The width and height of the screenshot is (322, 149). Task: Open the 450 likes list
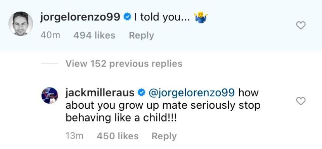[118, 136]
